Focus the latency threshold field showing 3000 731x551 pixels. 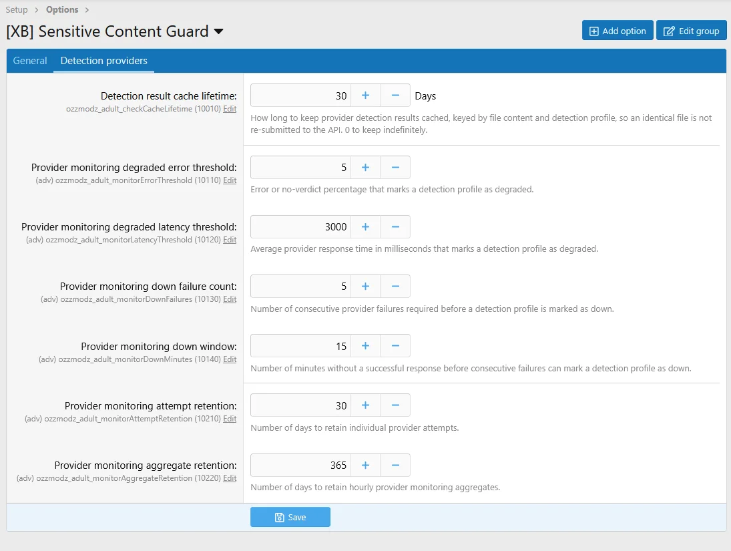pos(300,227)
